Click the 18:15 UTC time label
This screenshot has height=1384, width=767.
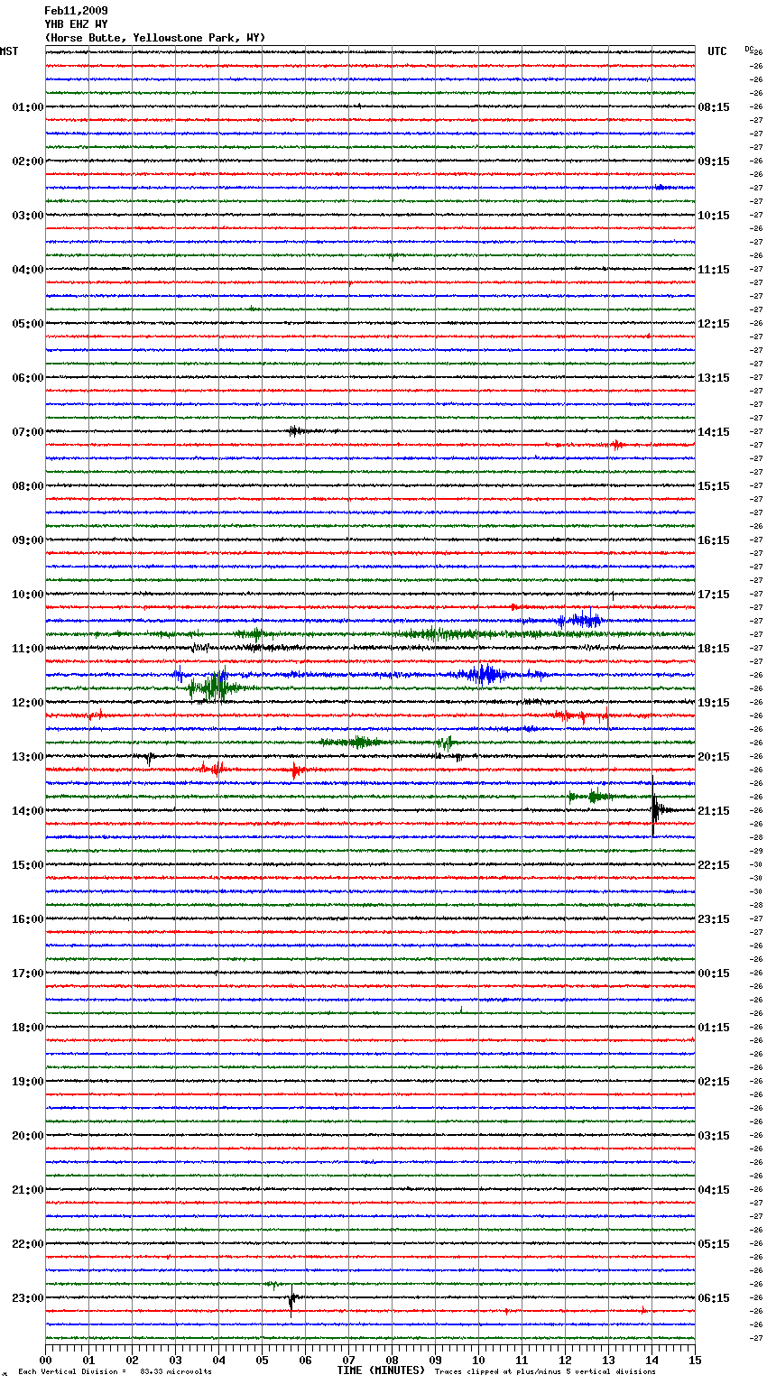(714, 649)
